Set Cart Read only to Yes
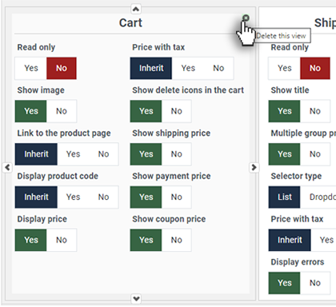Image resolution: width=336 pixels, height=307 pixels. click(31, 68)
